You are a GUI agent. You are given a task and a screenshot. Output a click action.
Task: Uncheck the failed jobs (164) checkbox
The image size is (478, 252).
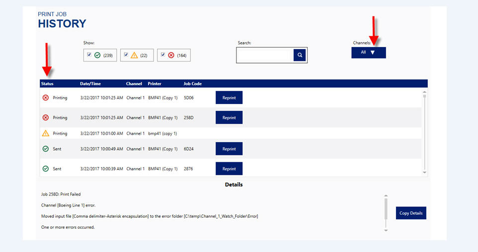[x=163, y=55]
